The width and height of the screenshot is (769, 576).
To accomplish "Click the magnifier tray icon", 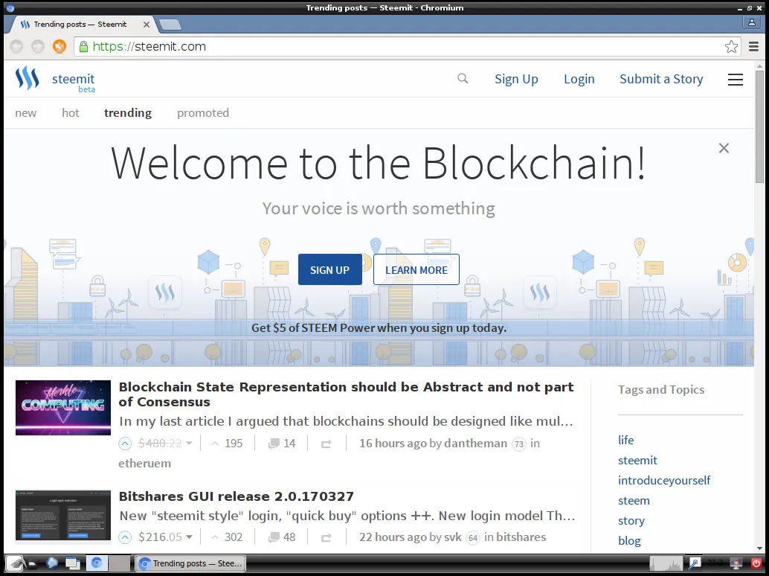I will [x=695, y=563].
